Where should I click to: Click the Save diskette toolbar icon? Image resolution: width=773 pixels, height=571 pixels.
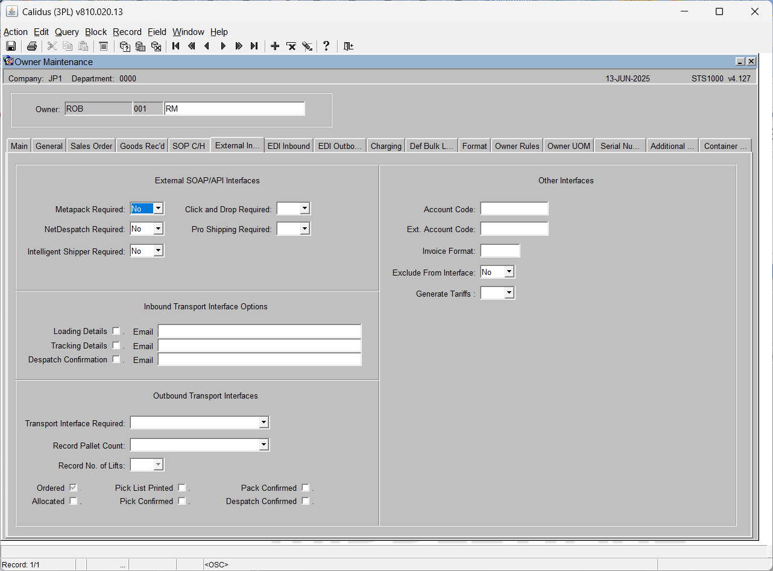coord(11,46)
